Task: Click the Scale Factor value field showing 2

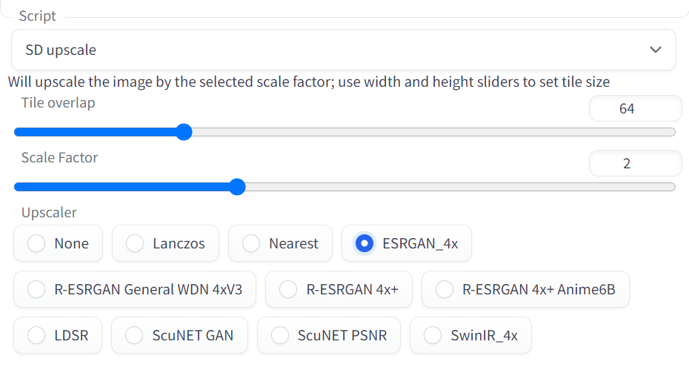Action: [x=634, y=164]
